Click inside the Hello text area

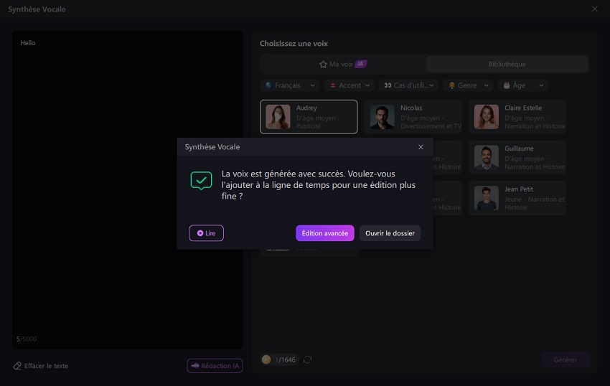coord(128,179)
